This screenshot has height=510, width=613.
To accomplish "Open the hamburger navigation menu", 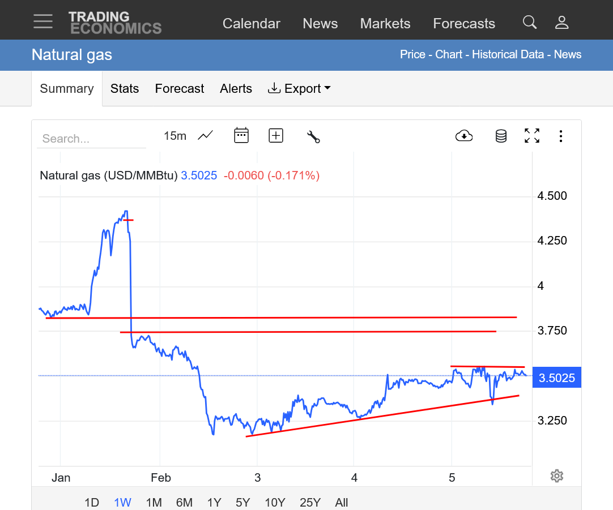I will [43, 22].
